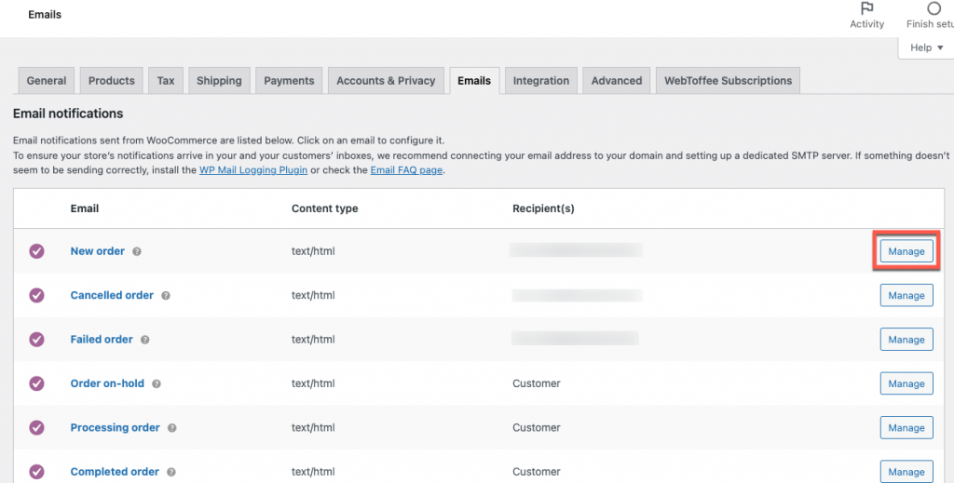Image resolution: width=954 pixels, height=483 pixels.
Task: Open the Processing order email link
Action: click(x=115, y=428)
